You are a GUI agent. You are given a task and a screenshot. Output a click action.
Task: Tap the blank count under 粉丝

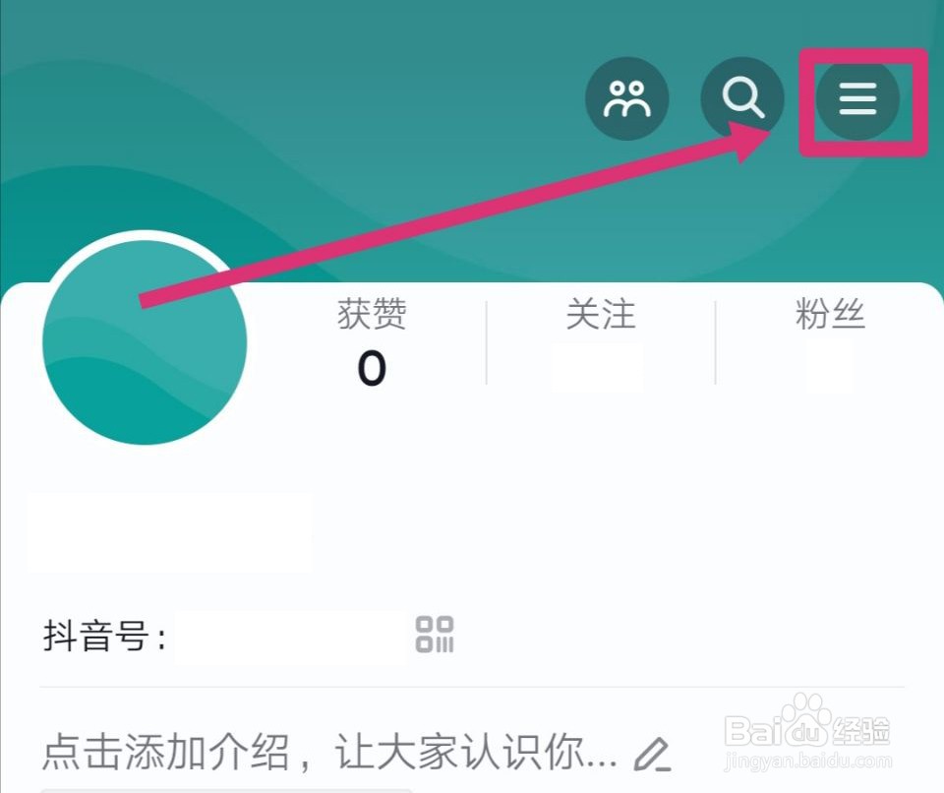830,368
